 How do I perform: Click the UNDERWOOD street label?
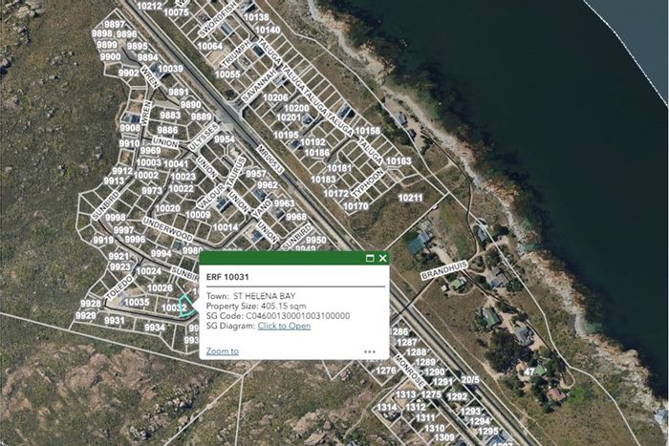coord(167,228)
